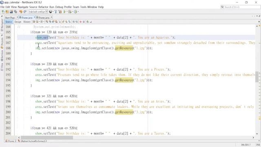Click the Debug Project toolbar icon
The image size is (261, 147).
coord(70,12)
